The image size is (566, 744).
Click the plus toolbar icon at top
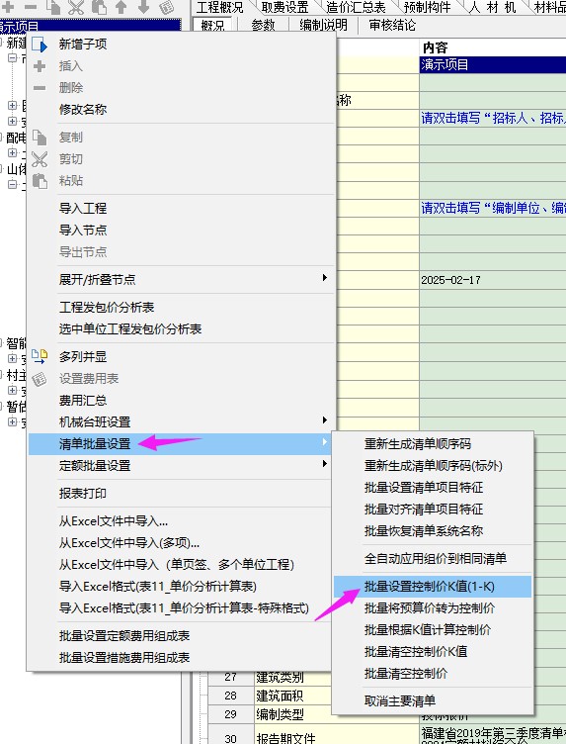(8, 7)
